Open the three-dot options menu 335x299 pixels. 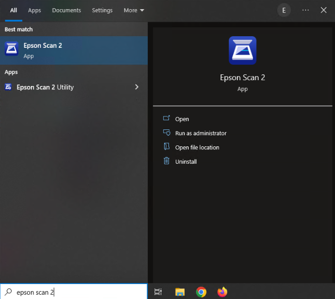[x=306, y=10]
